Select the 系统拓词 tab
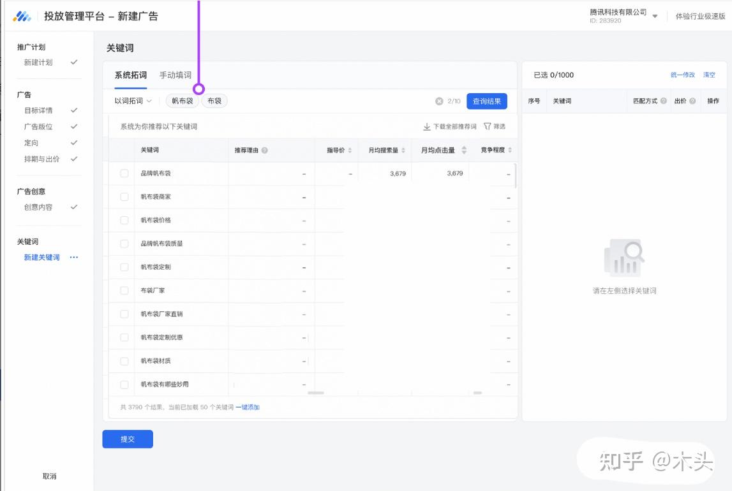 pos(131,75)
